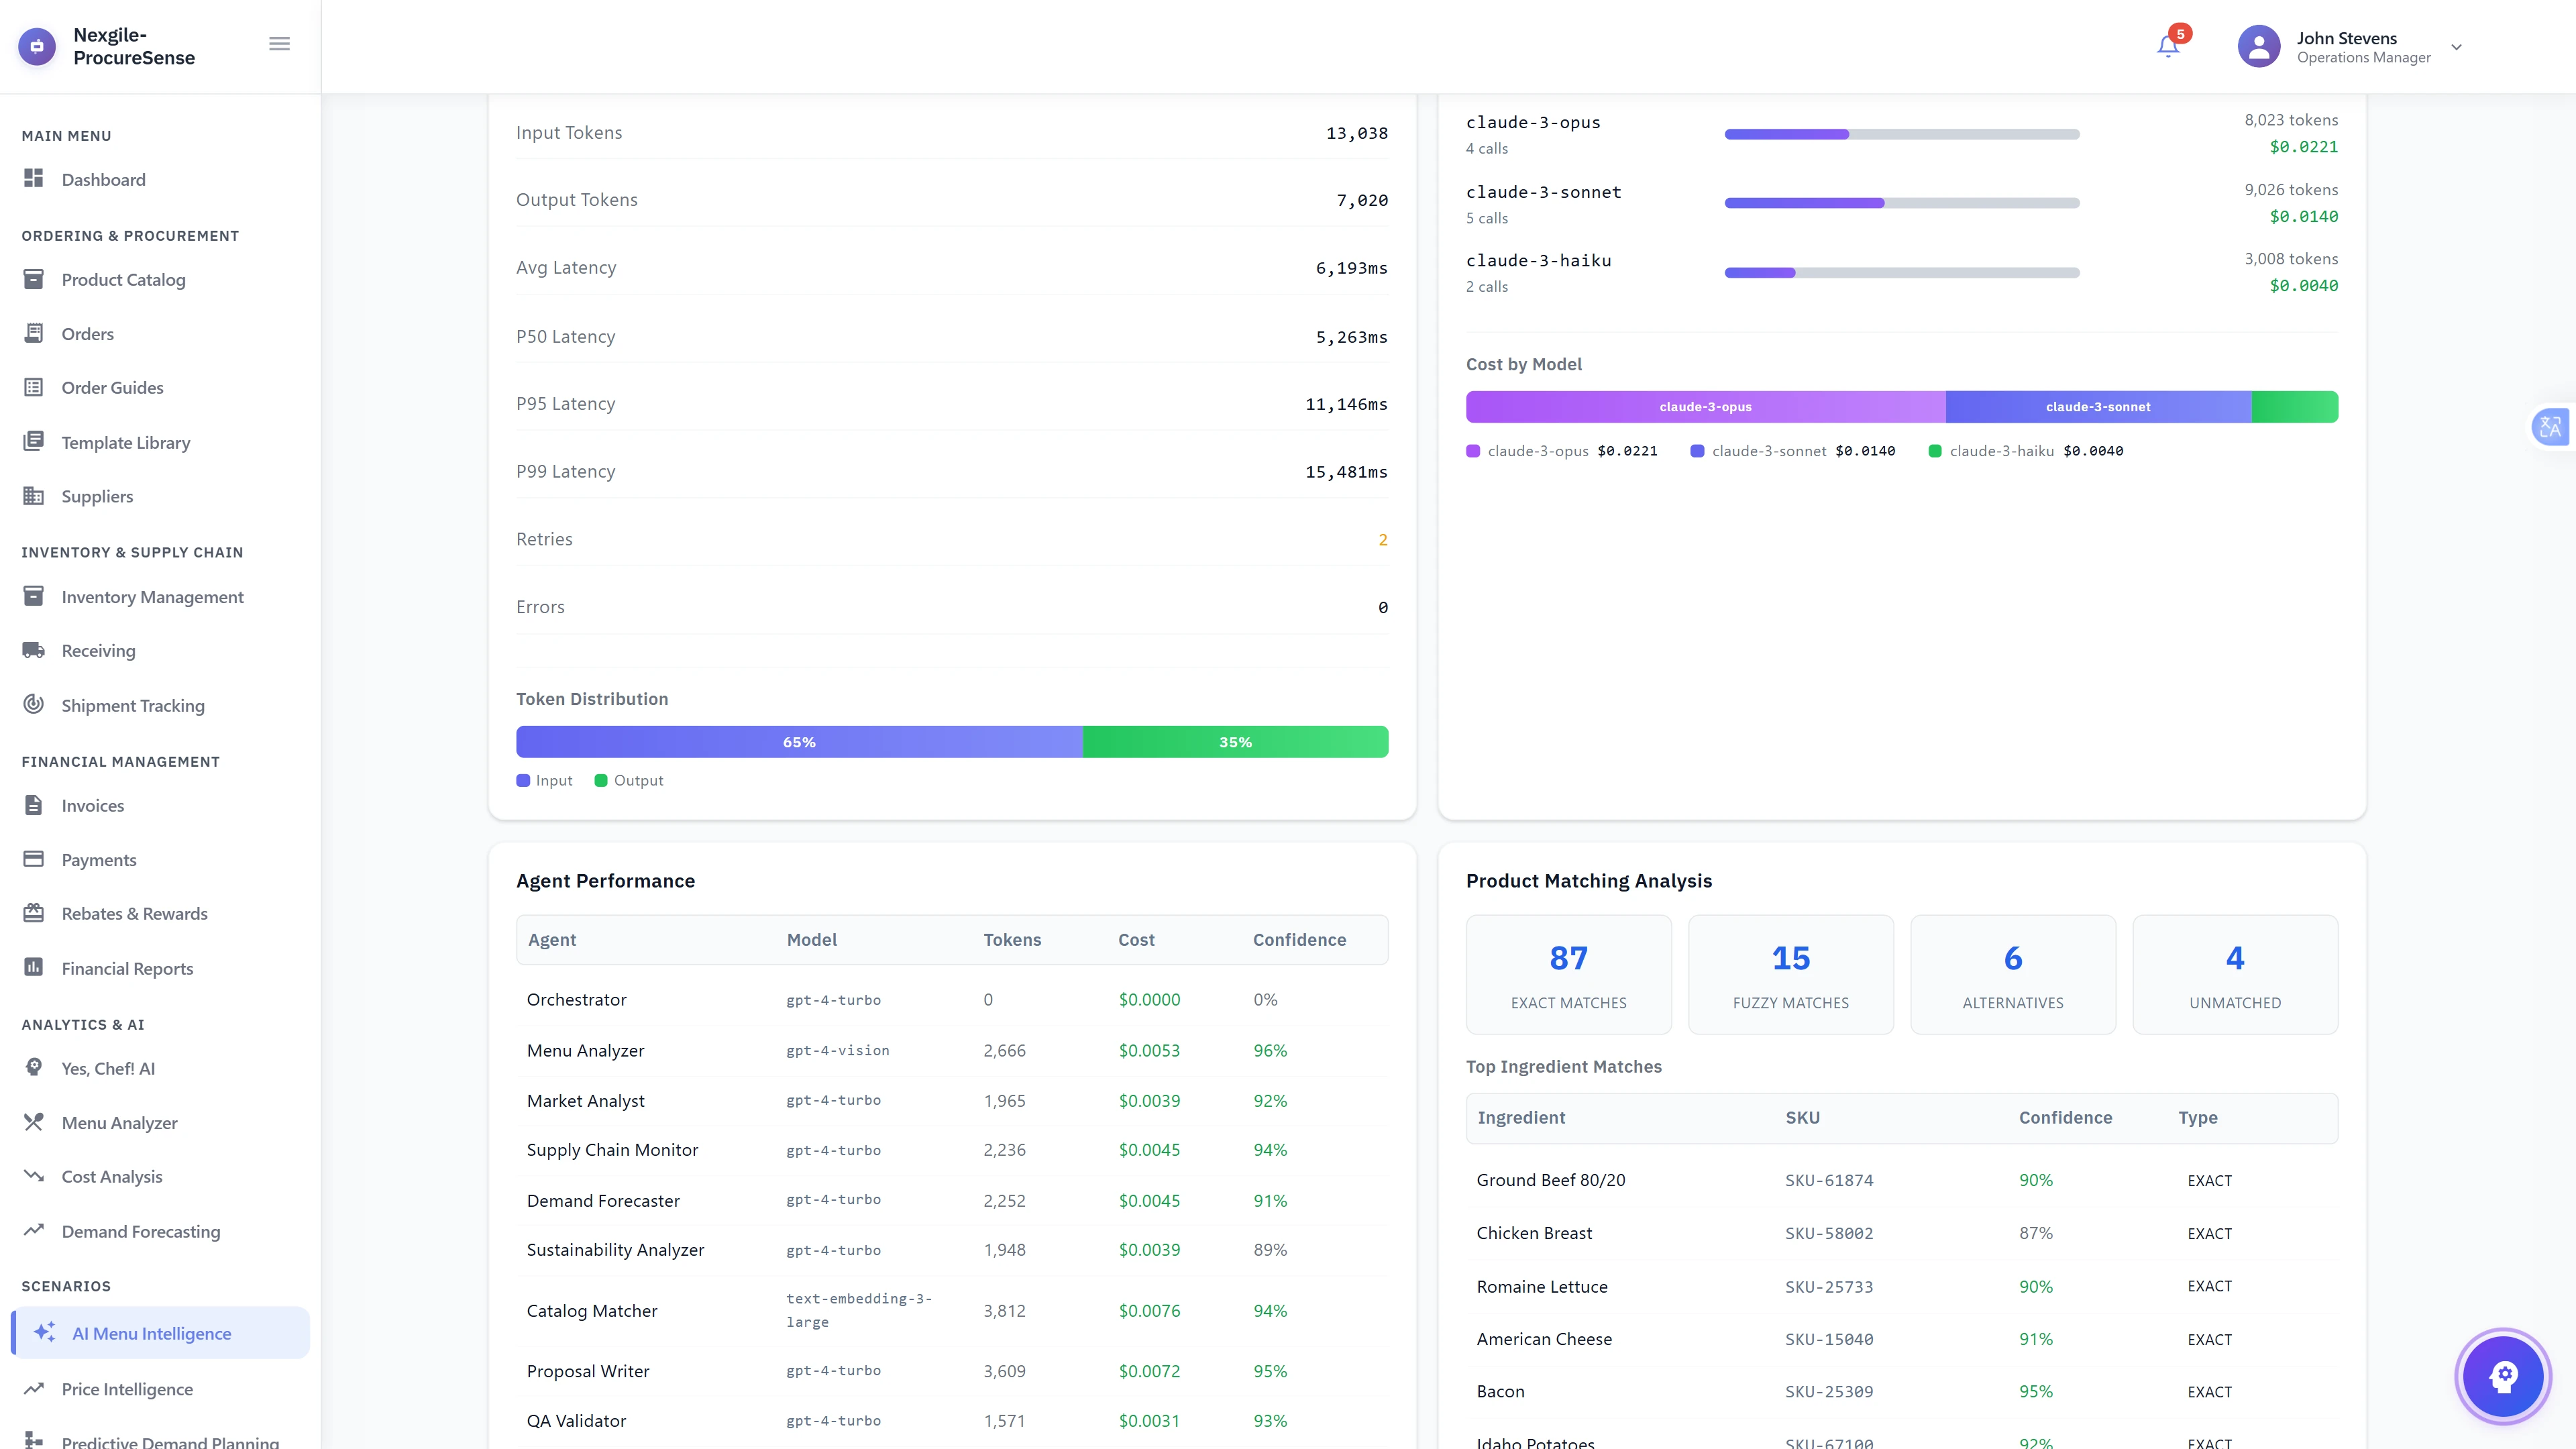Expand the John Stevens profile menu
The image size is (2576, 1449).
pyautogui.click(x=2455, y=47)
